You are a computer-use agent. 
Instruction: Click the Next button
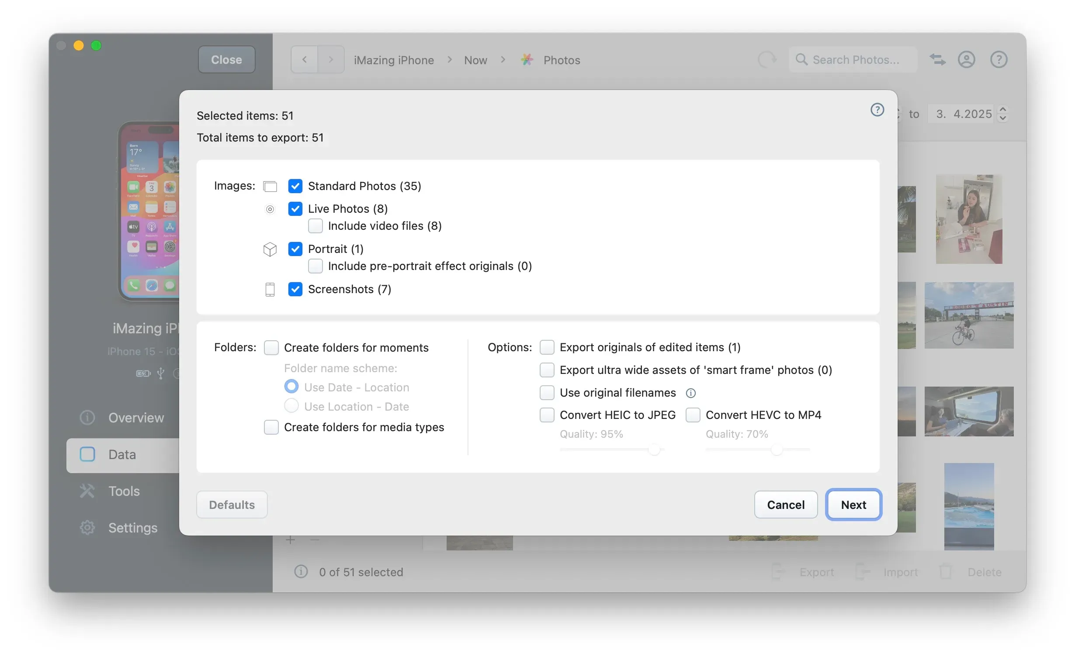853,505
